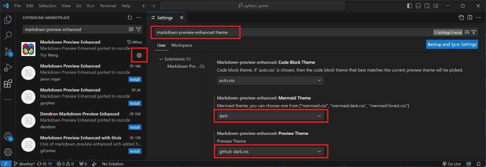This screenshot has height=167, width=486.
Task: Toggle the panel layout icon in title bar
Action: [x=418, y=6]
